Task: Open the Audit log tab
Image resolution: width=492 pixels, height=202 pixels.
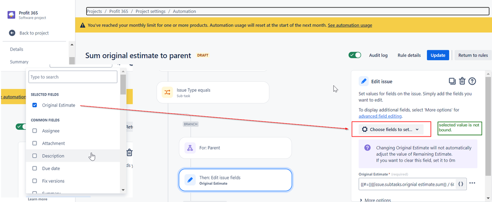Action: pos(378,55)
